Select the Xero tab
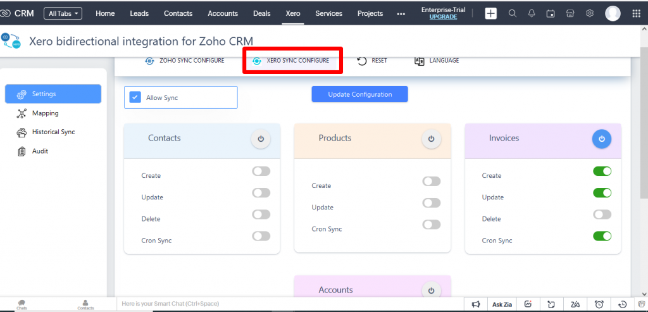 tap(293, 14)
